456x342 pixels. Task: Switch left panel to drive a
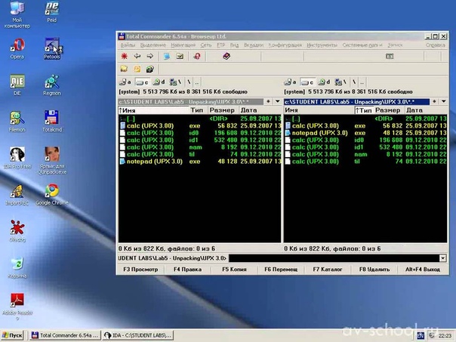[x=125, y=82]
